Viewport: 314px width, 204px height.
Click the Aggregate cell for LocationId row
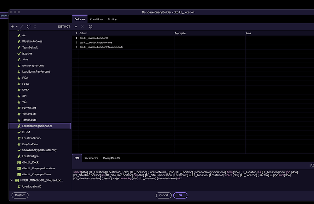pos(210,38)
